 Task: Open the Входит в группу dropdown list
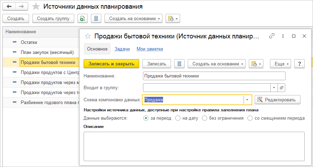(274, 87)
